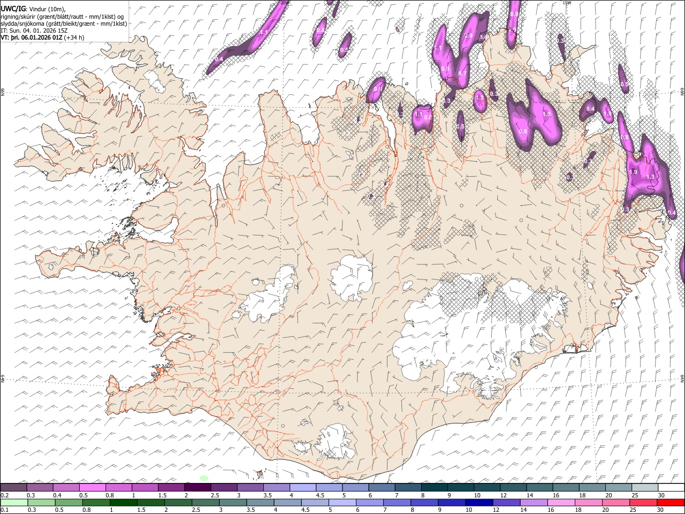Click the 1.2 snowfall value in the north
This screenshot has height=514, width=685.
coord(479,98)
